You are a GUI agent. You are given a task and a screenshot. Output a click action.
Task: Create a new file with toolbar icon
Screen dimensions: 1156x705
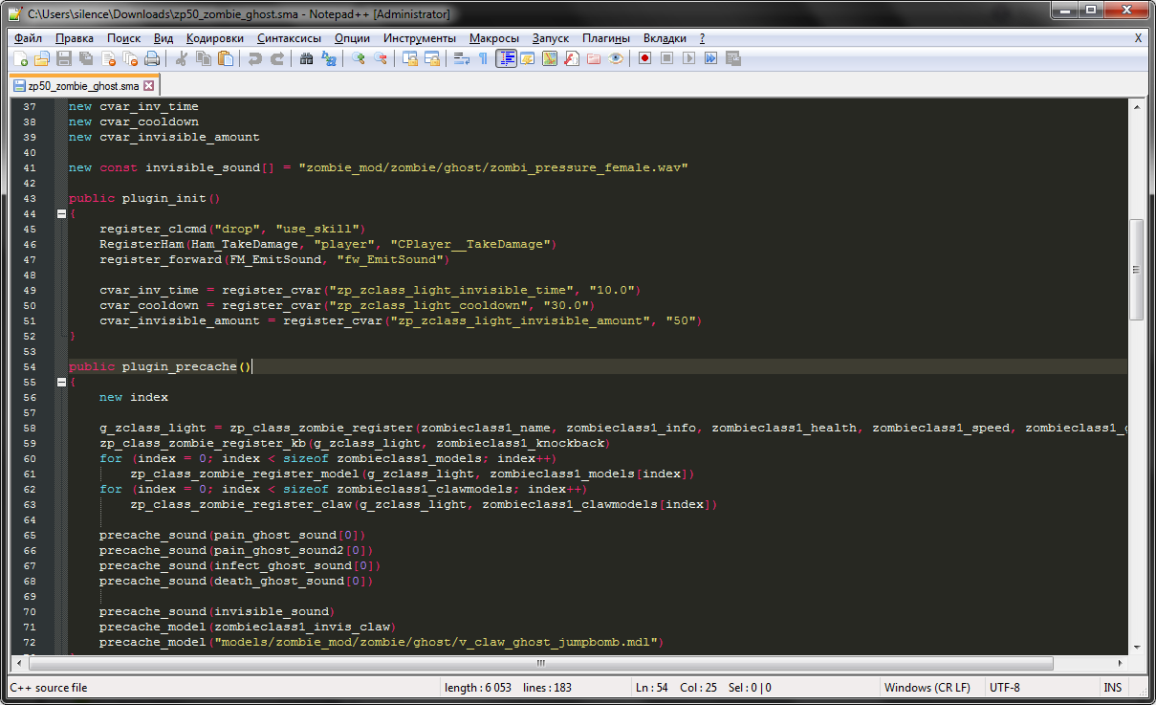tap(21, 58)
